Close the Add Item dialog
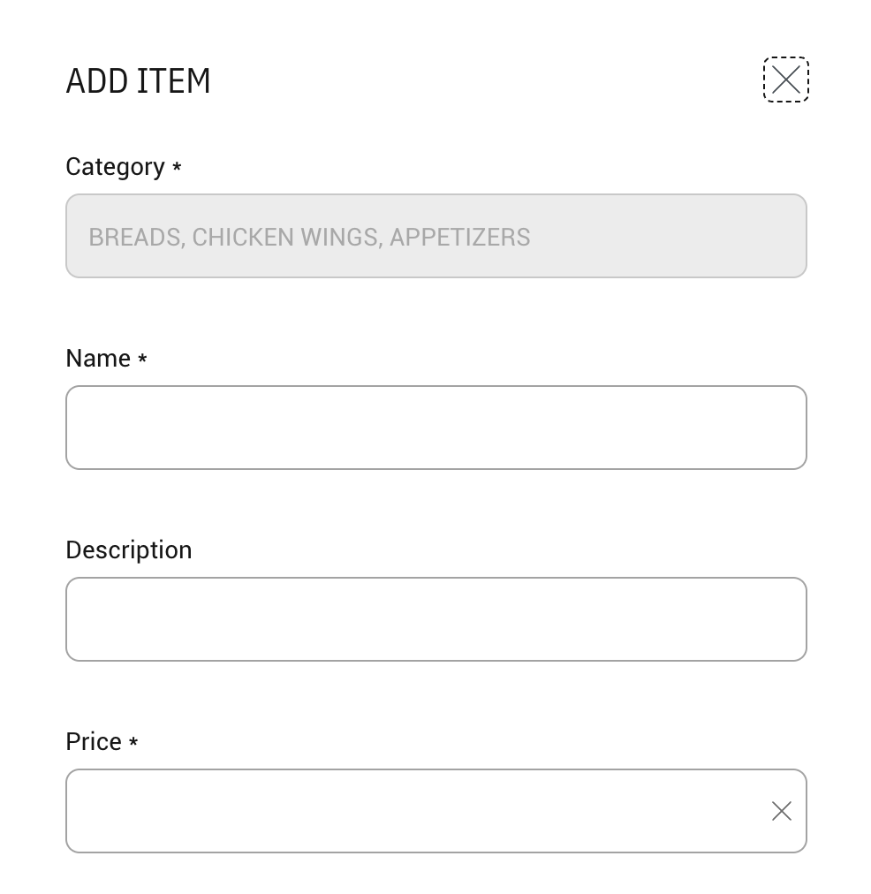The height and width of the screenshot is (894, 871). point(785,80)
